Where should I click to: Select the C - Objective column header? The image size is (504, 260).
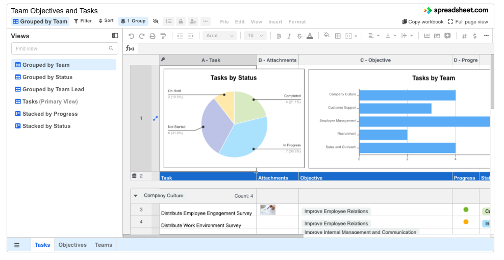click(x=375, y=60)
